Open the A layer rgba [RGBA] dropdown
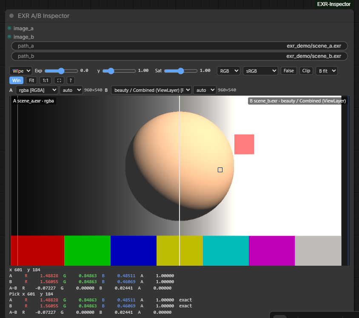Image resolution: width=359 pixels, height=318 pixels. 37,90
